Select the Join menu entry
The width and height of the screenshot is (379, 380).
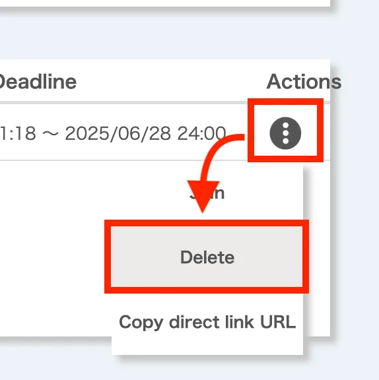[x=207, y=193]
